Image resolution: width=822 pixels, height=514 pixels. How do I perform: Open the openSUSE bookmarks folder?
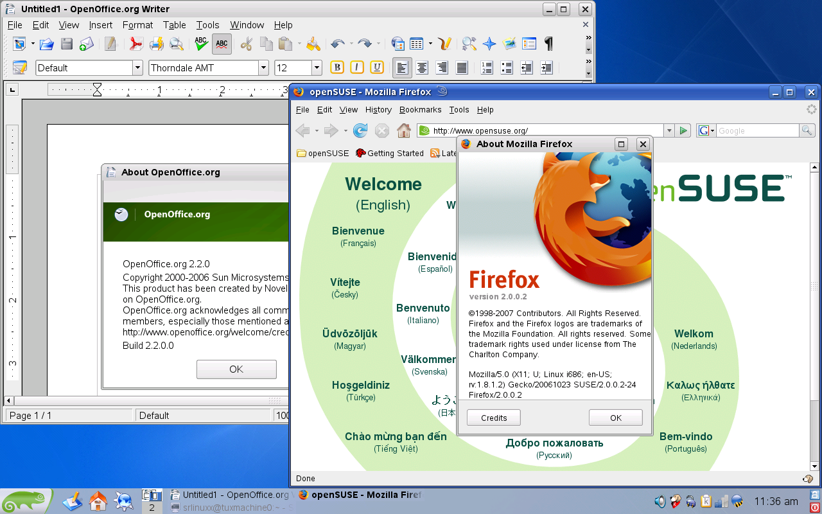pos(323,153)
